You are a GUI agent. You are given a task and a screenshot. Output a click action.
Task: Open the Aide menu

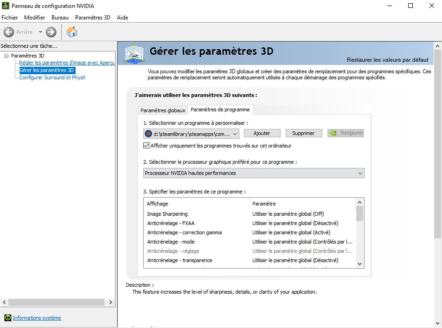pos(122,18)
